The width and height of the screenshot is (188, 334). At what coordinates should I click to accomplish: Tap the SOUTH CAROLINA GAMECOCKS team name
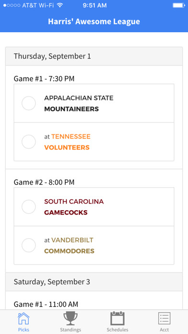pos(74,207)
